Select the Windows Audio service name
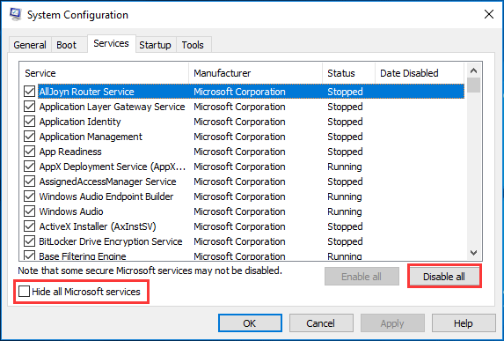Screen dimensions: 504x341 click(x=71, y=211)
